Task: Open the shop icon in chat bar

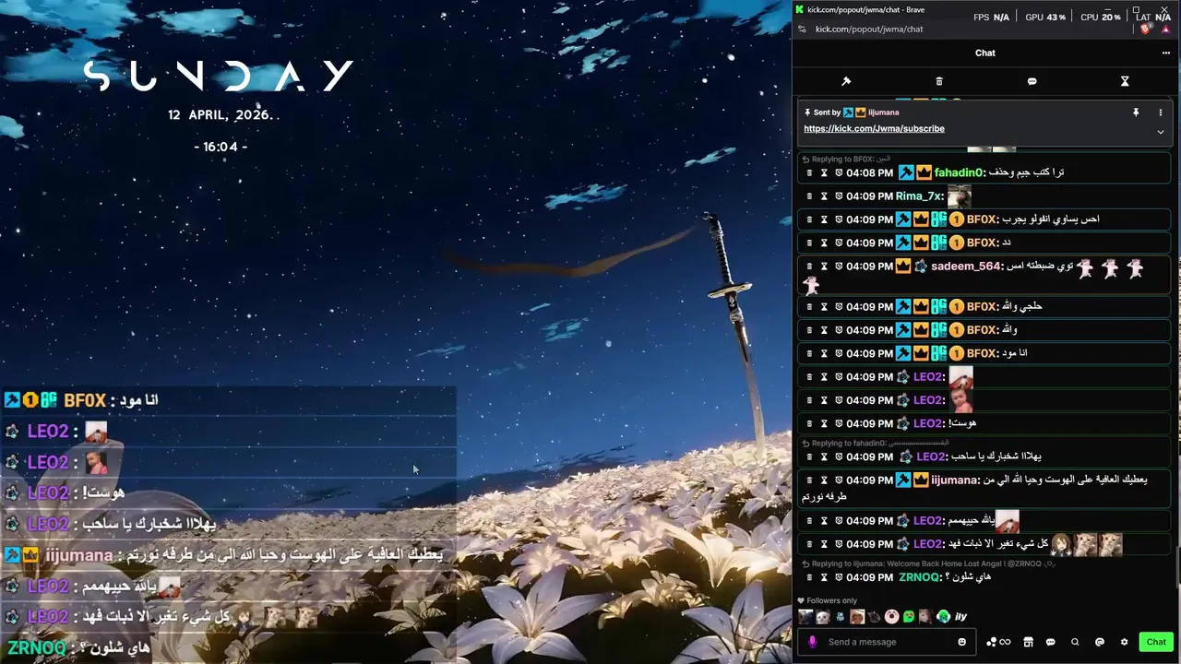Action: coord(1028,642)
